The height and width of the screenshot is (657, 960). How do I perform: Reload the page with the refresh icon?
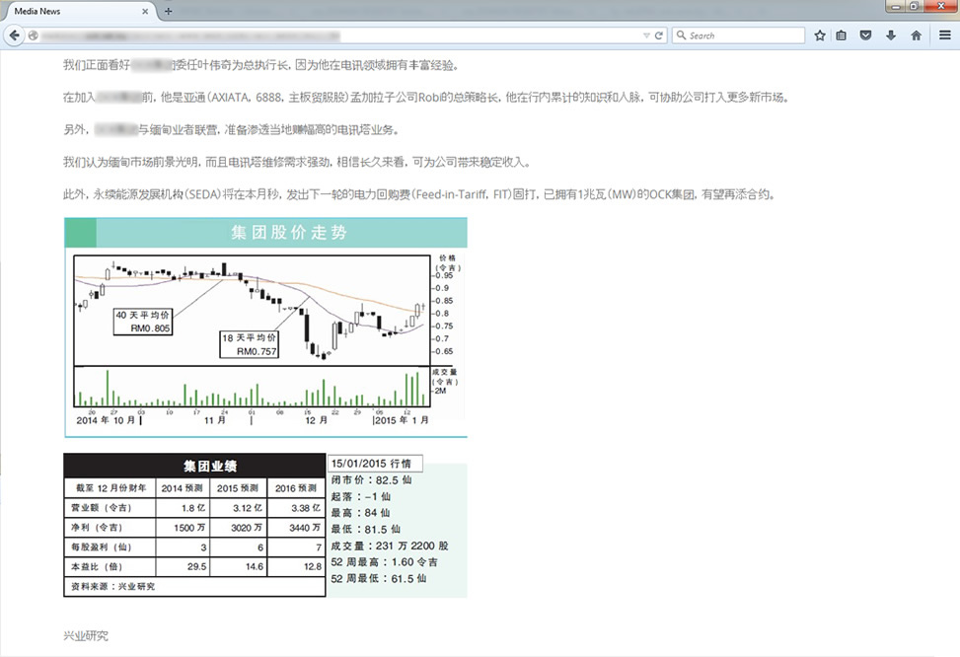point(659,36)
